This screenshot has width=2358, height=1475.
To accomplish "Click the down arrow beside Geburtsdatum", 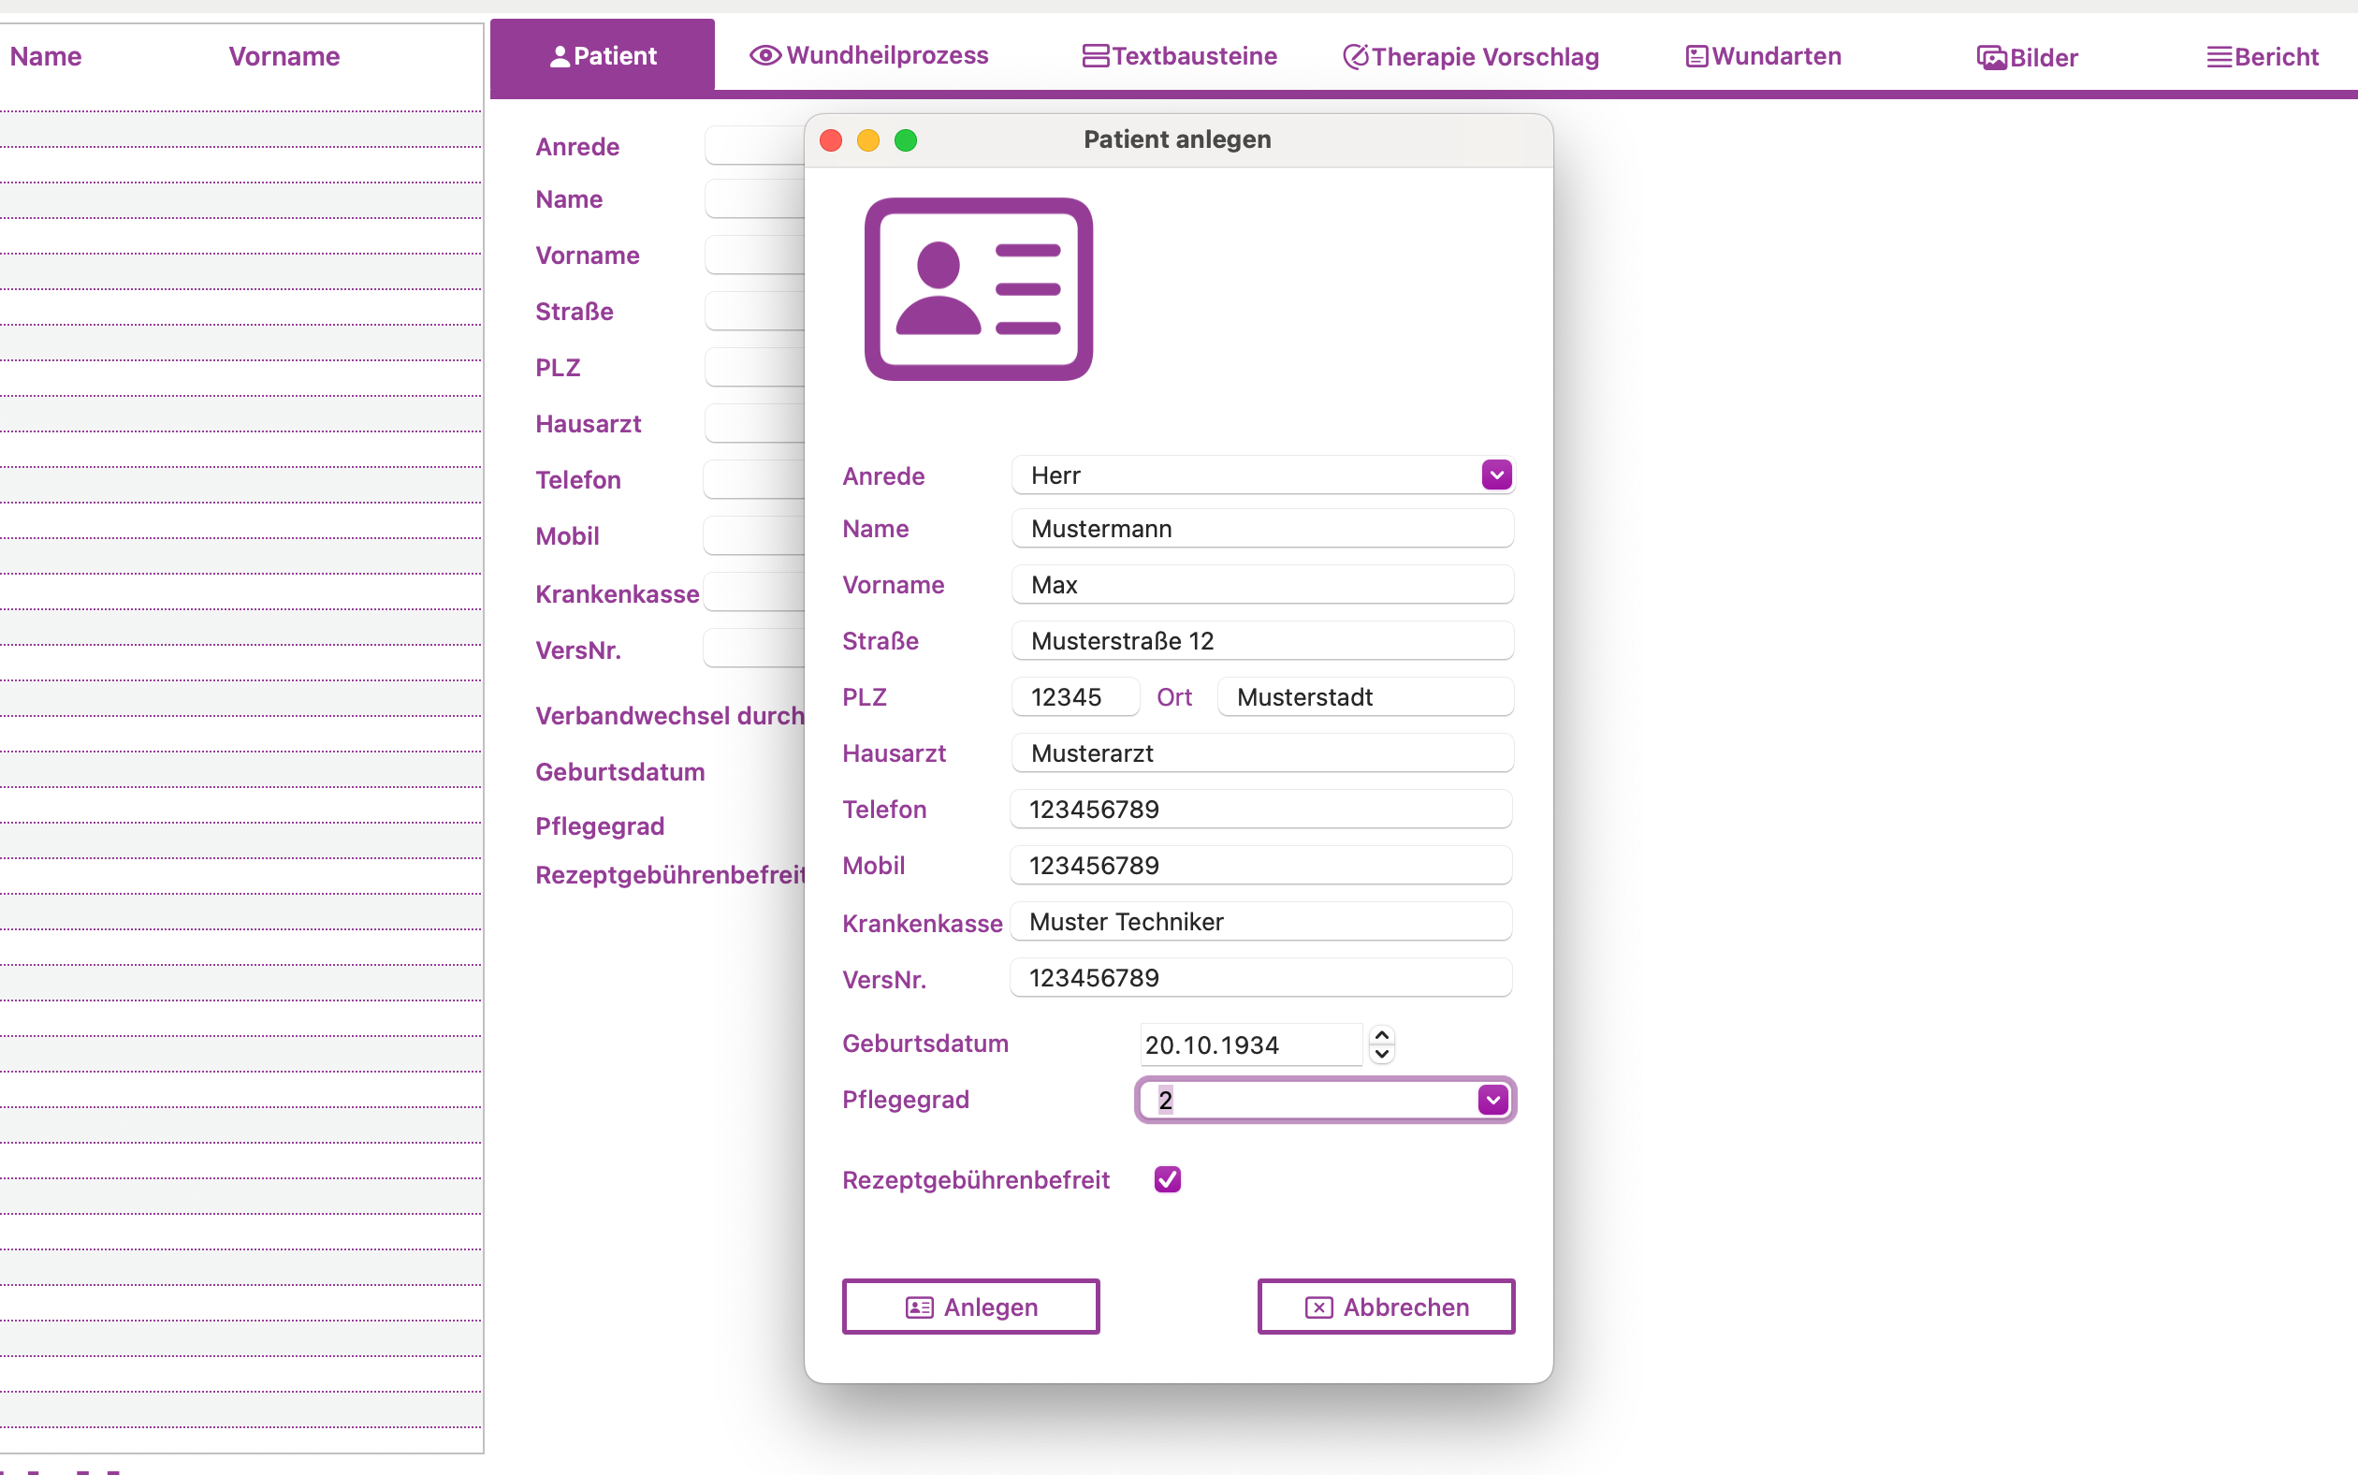I will [x=1382, y=1055].
